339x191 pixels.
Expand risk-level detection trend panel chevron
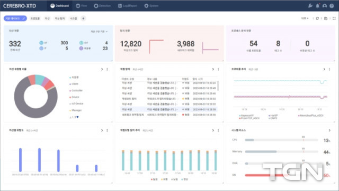point(213,130)
